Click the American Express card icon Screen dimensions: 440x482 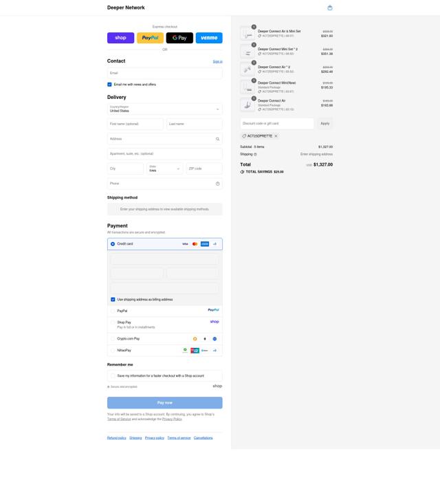click(205, 244)
